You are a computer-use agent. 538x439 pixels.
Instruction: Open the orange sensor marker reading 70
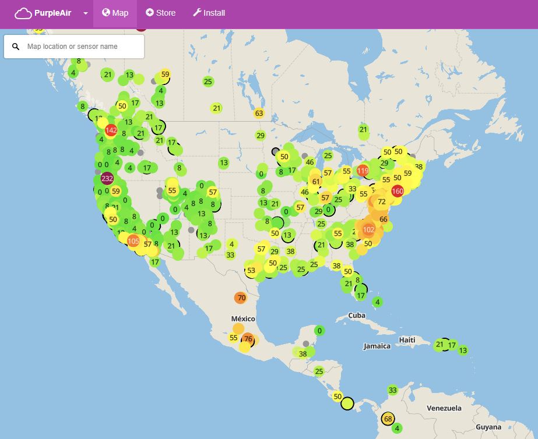(x=241, y=298)
